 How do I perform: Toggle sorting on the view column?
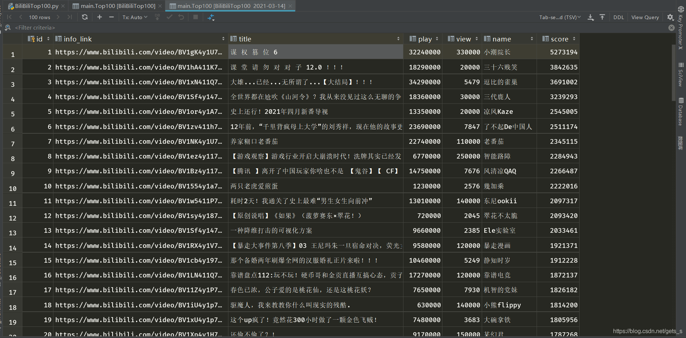[477, 39]
